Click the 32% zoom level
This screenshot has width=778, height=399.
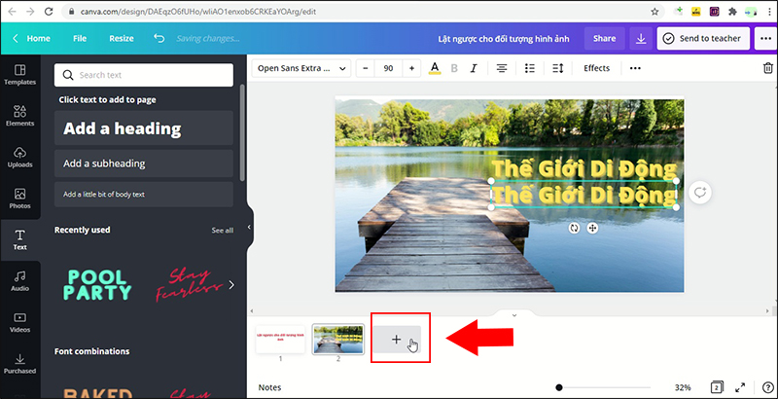[683, 387]
